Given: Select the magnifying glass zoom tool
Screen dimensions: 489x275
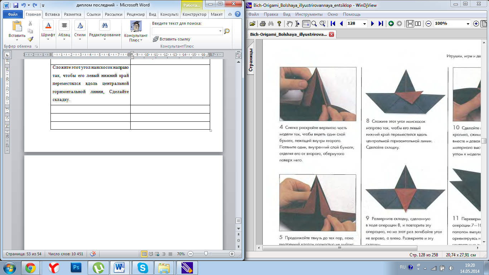Looking at the screenshot, I should pyautogui.click(x=314, y=24).
